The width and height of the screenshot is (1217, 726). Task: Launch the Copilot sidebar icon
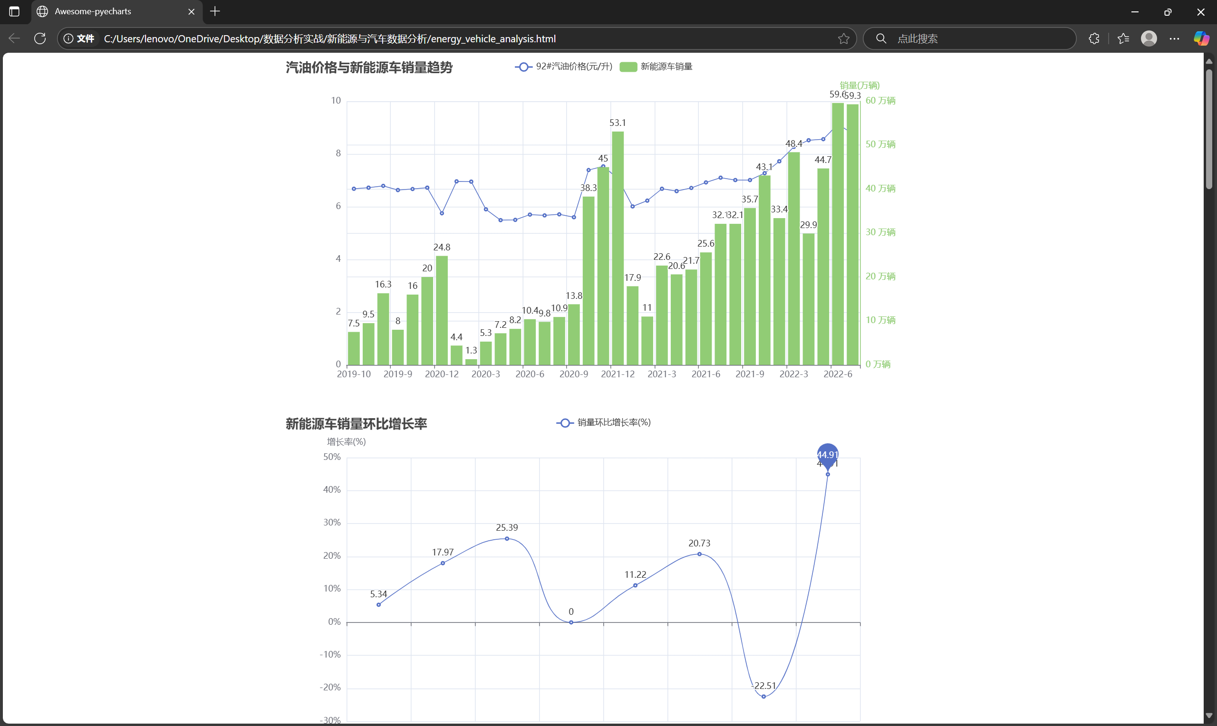pyautogui.click(x=1201, y=38)
